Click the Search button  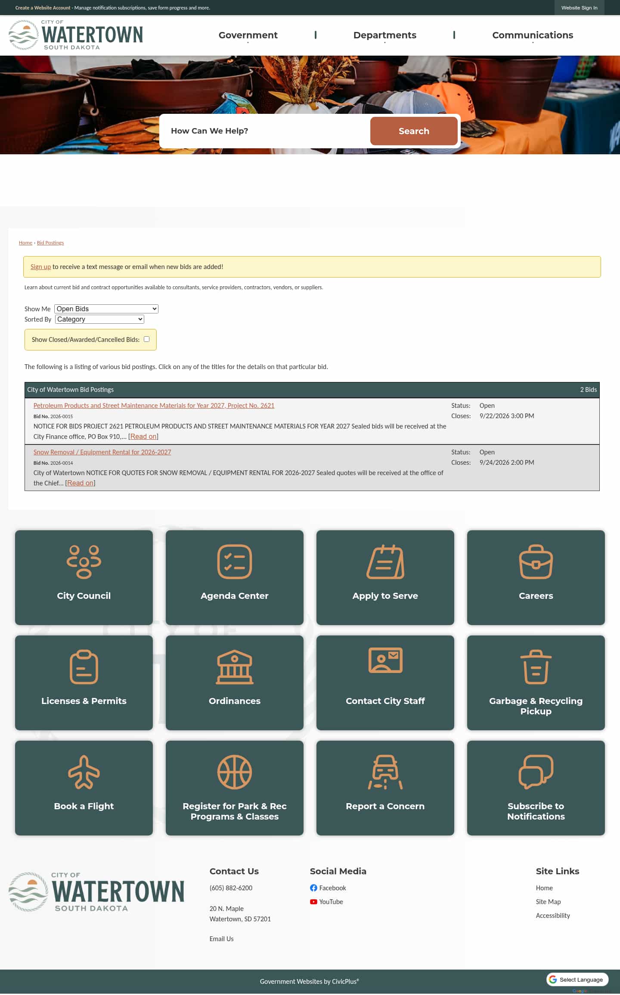(x=414, y=131)
